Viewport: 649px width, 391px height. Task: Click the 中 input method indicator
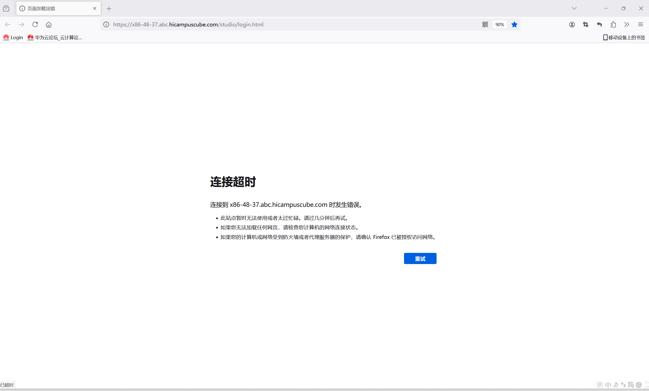tap(608, 385)
